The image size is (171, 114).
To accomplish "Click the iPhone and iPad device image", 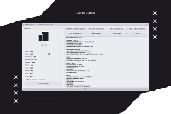I will [44, 37].
